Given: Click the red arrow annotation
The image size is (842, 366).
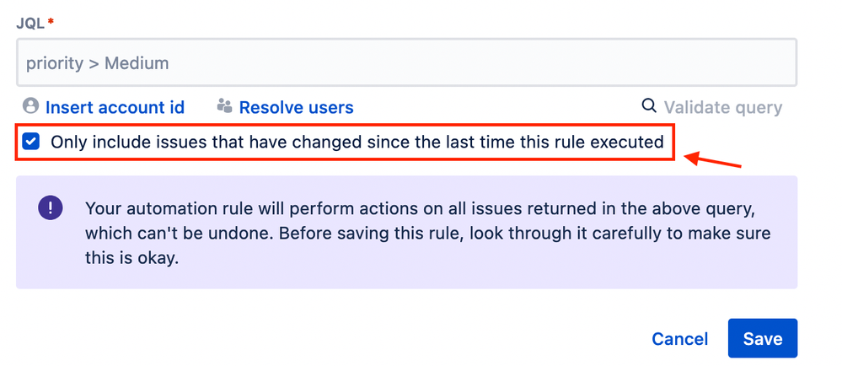Looking at the screenshot, I should tap(712, 160).
